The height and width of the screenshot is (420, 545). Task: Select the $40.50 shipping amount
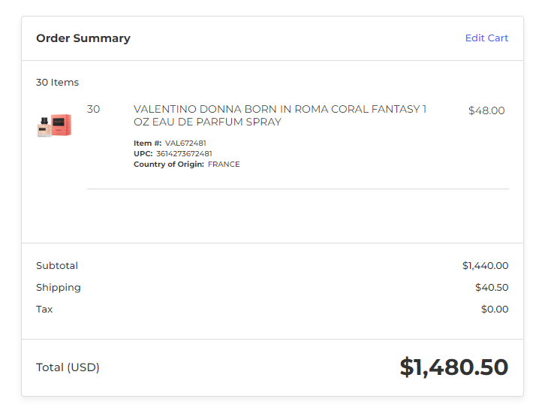tap(492, 288)
